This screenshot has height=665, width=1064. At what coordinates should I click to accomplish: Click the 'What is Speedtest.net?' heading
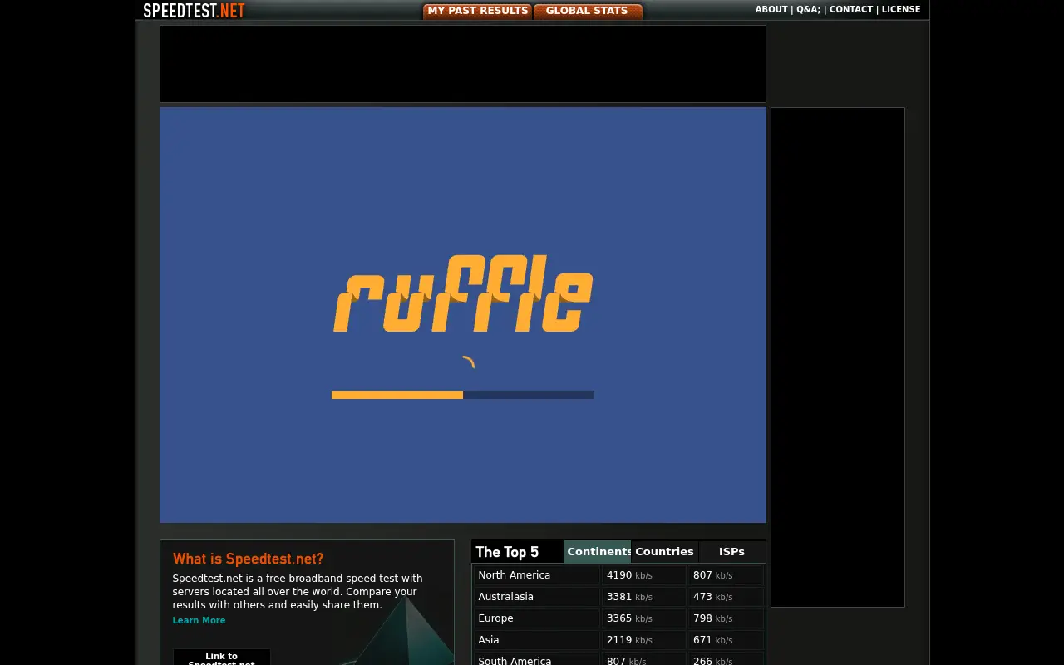pos(248,559)
